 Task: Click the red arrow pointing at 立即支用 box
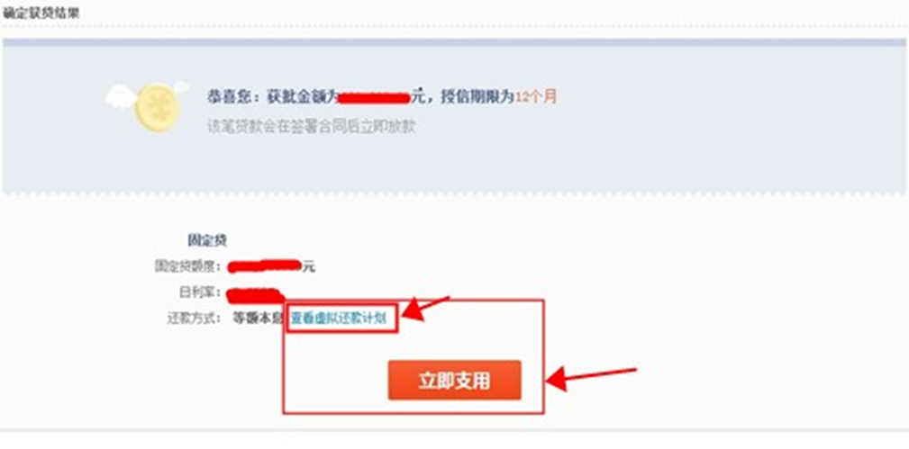pos(592,378)
